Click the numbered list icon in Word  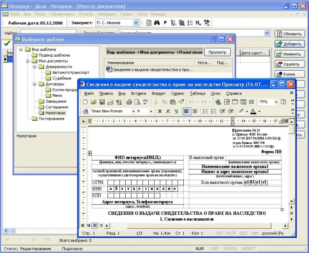click(x=205, y=111)
